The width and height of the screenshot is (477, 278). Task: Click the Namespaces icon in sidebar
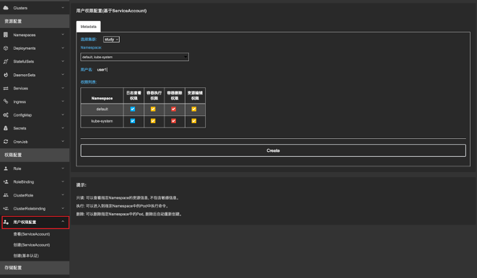click(x=6, y=35)
